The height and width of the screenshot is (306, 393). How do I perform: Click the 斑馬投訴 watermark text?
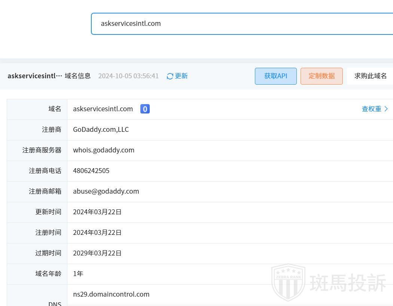pyautogui.click(x=348, y=283)
